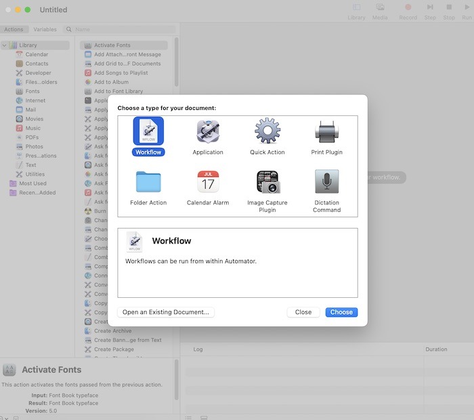The width and height of the screenshot is (474, 420).
Task: Select the Folder Action folder icon
Action: pyautogui.click(x=148, y=182)
